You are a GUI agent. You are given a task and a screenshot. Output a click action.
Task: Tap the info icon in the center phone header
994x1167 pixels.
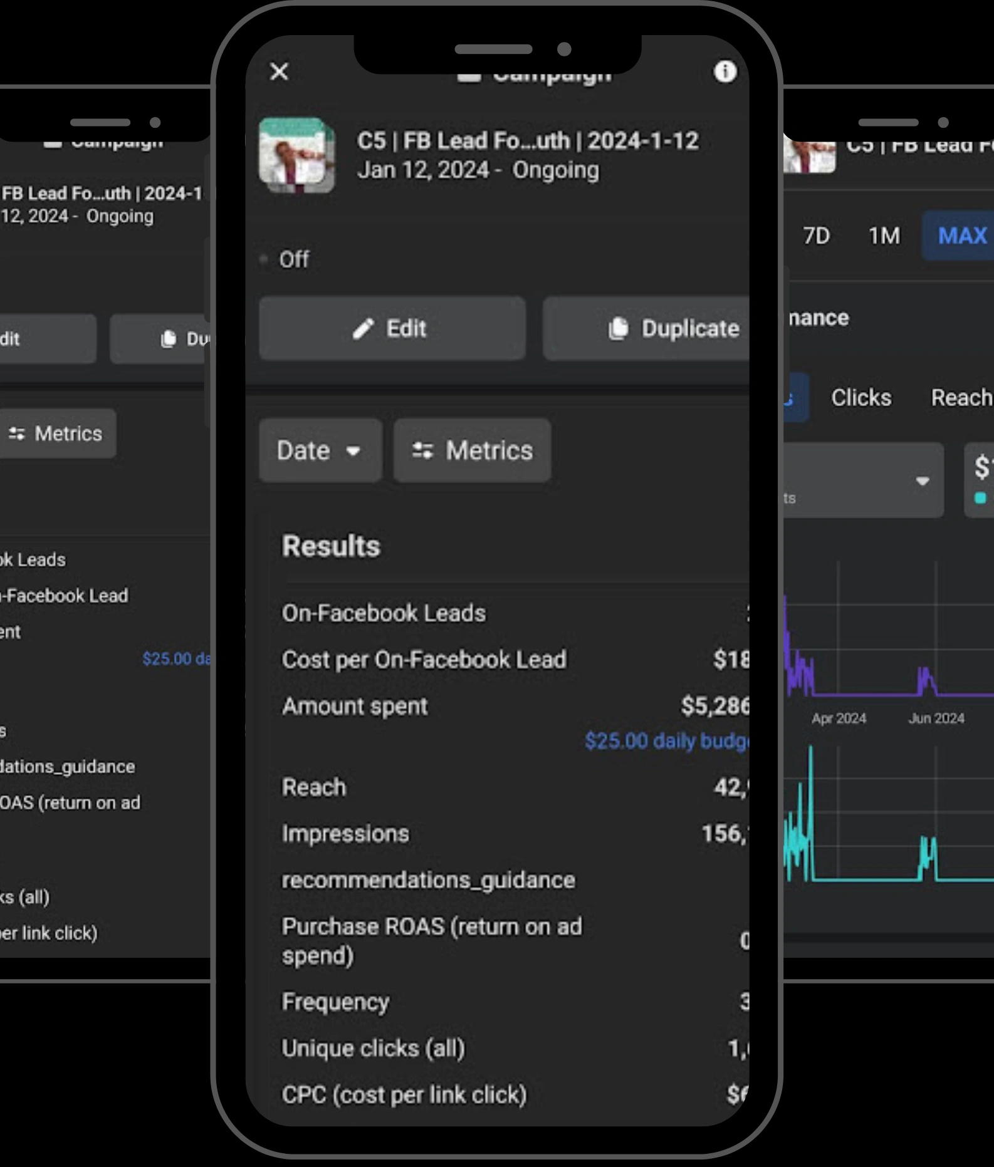point(725,72)
